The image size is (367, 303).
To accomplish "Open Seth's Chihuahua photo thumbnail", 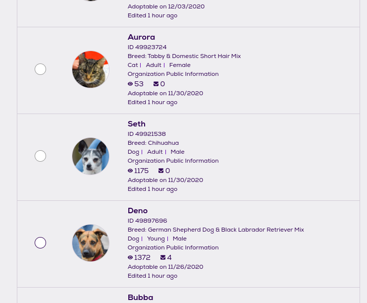I will tap(91, 156).
